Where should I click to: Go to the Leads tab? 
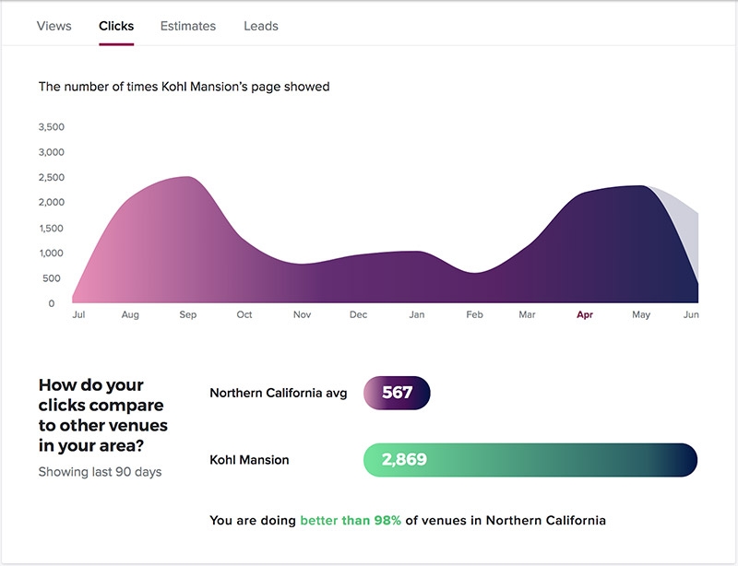pos(261,26)
